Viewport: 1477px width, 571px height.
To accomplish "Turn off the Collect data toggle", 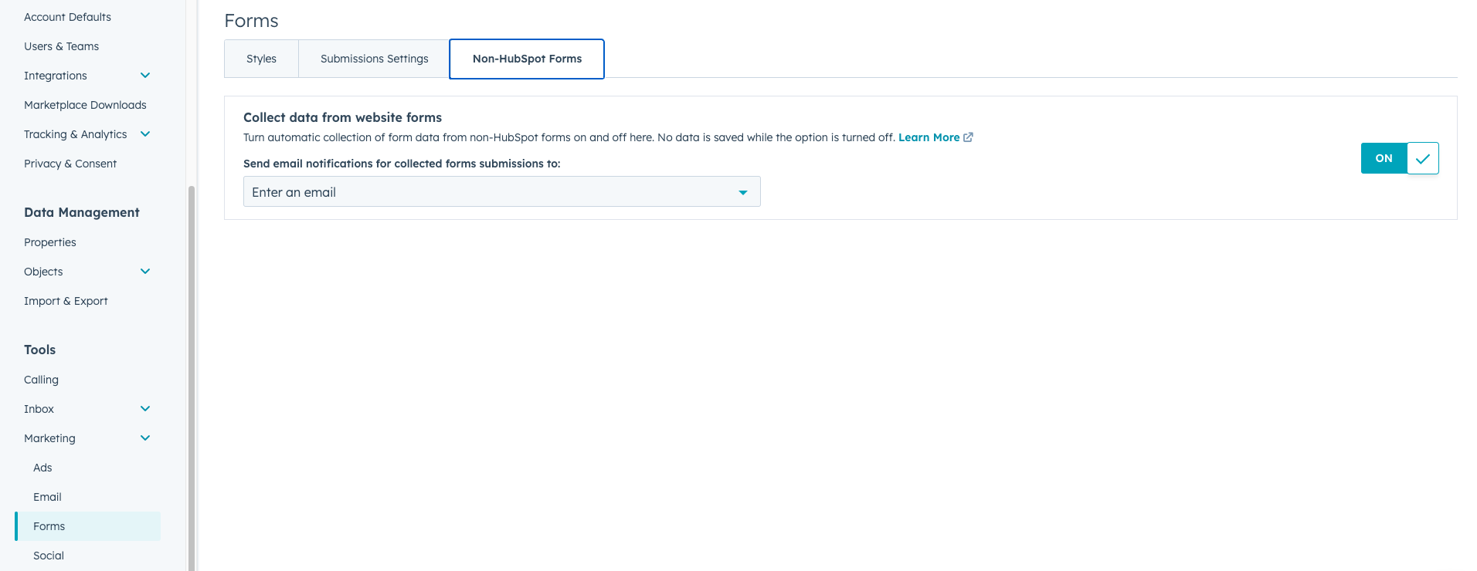I will tap(1384, 157).
